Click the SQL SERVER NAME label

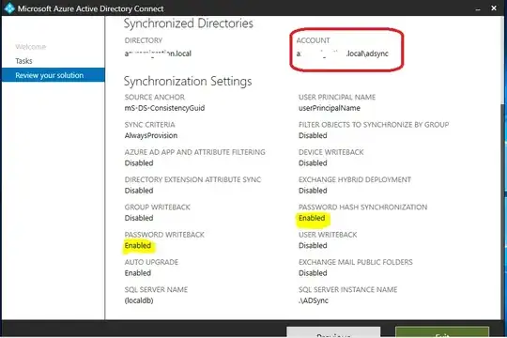pos(156,289)
